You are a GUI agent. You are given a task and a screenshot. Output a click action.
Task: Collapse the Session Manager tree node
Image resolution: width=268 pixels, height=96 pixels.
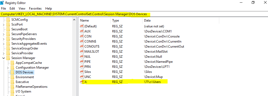[x=3, y=58]
